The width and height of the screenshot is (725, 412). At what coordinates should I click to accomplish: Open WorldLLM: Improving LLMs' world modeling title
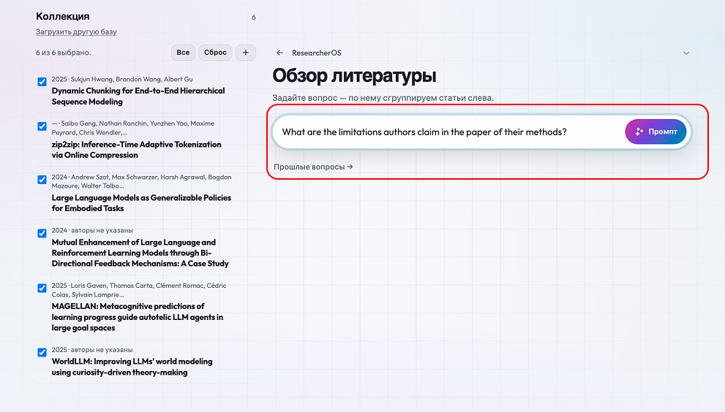[132, 367]
